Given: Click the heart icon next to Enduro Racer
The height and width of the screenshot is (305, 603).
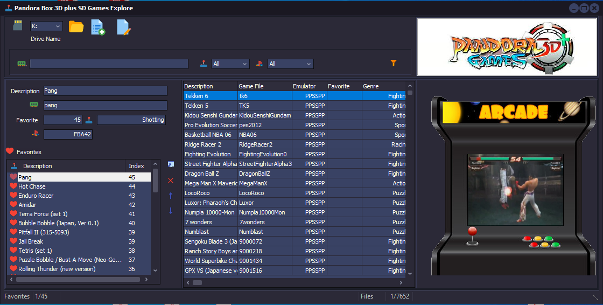Looking at the screenshot, I should 13,195.
